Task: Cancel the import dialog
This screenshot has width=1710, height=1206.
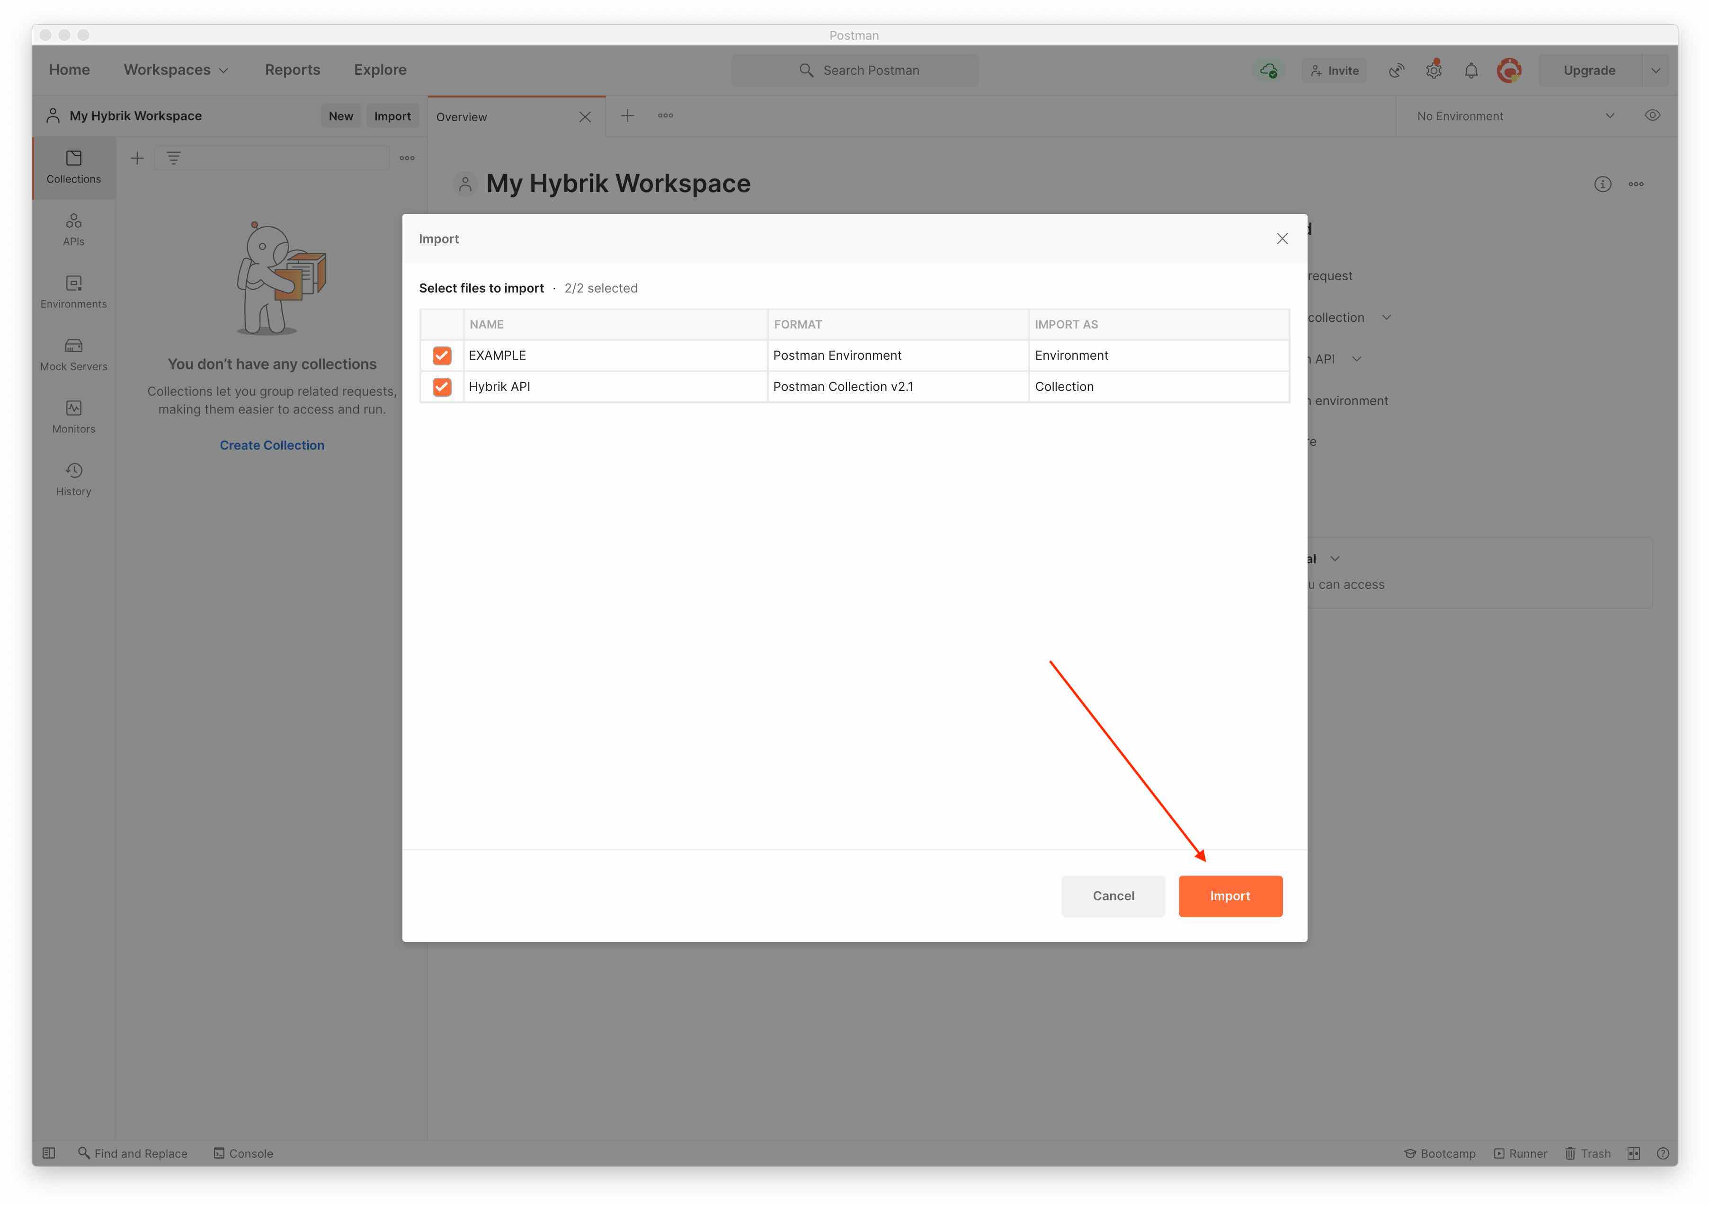Action: [1113, 896]
